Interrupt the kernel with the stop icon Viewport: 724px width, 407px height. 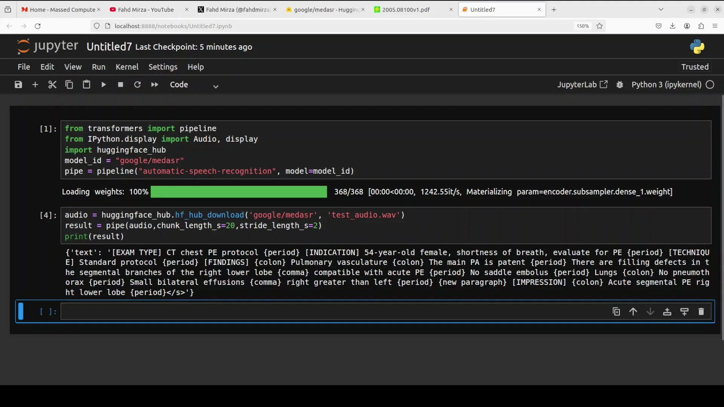[120, 85]
